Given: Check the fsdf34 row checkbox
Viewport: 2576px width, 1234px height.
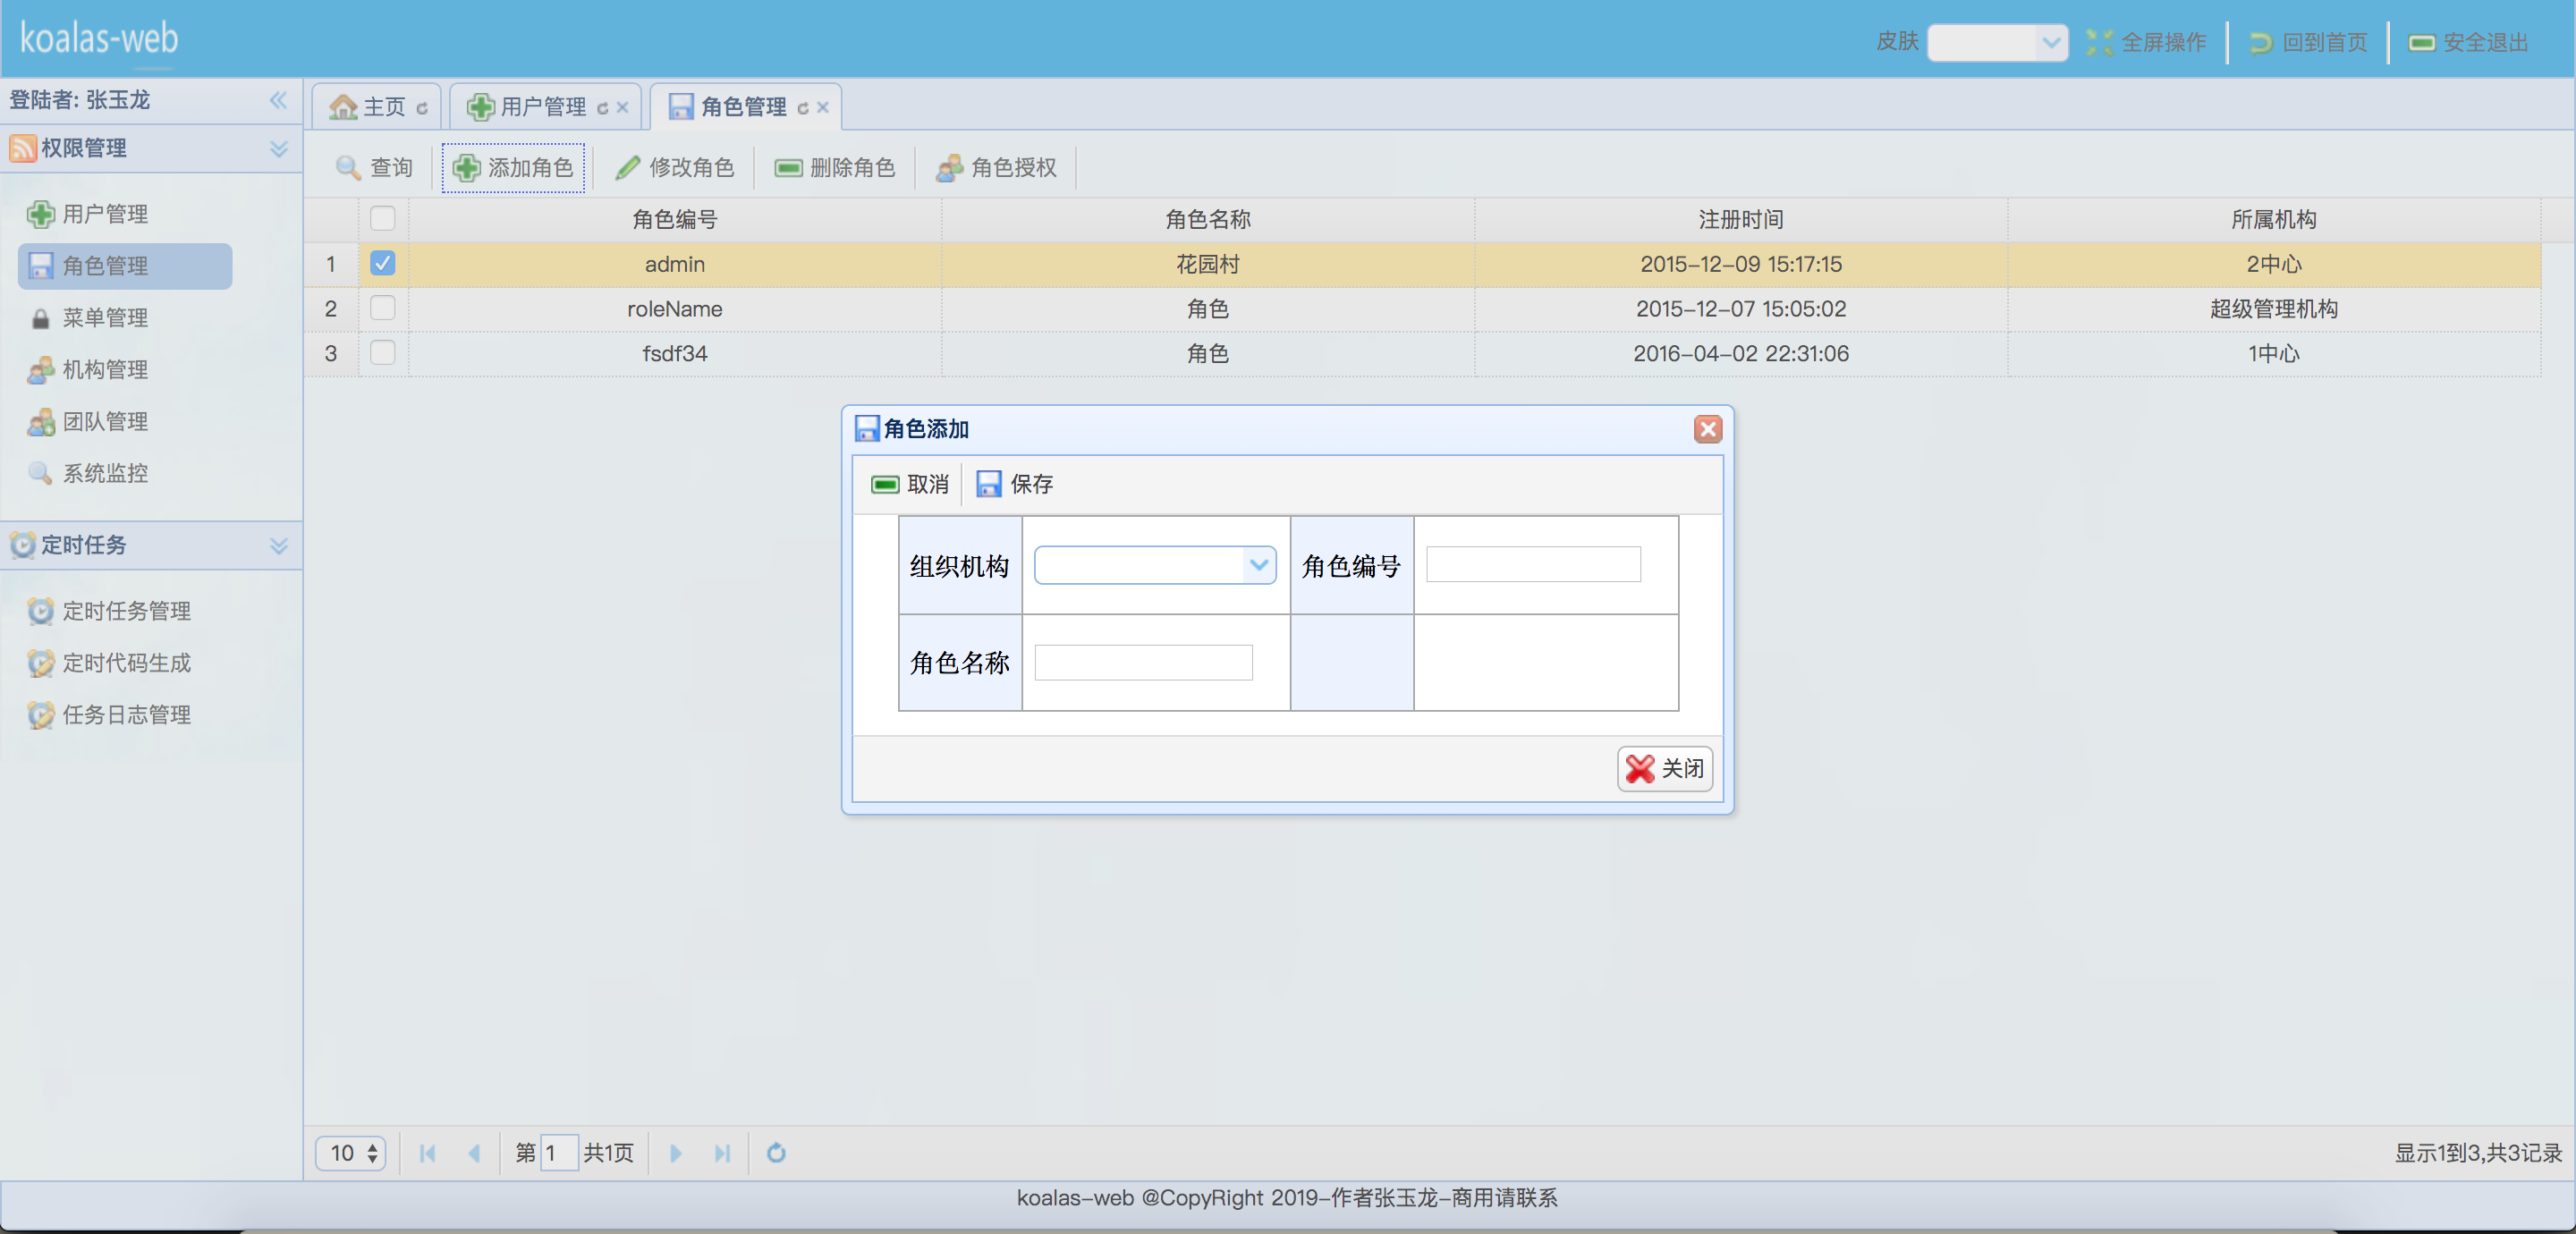Looking at the screenshot, I should (x=383, y=353).
